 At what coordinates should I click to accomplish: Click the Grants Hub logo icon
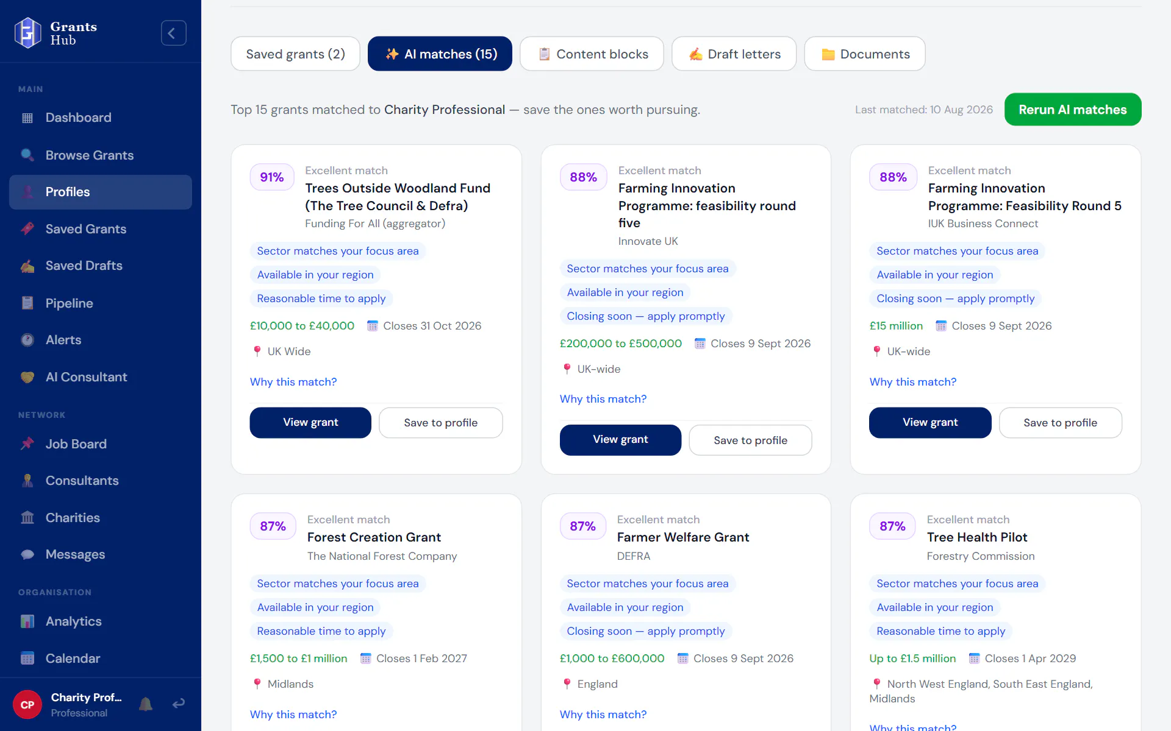click(x=27, y=33)
